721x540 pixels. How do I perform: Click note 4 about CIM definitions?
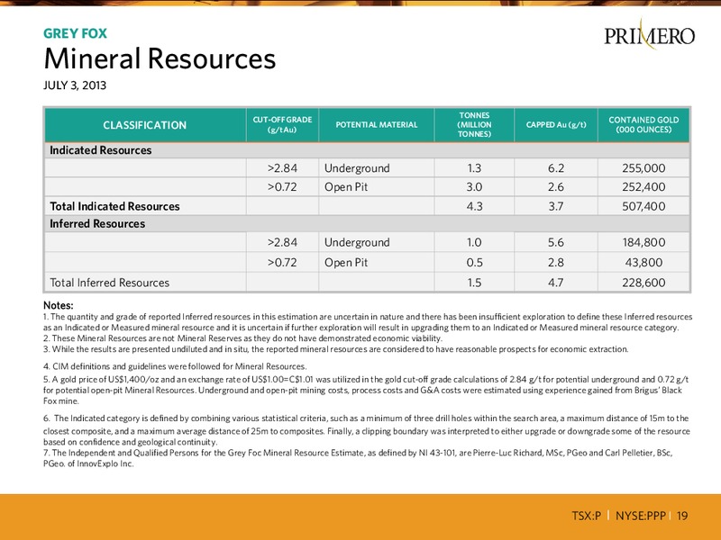click(x=175, y=366)
